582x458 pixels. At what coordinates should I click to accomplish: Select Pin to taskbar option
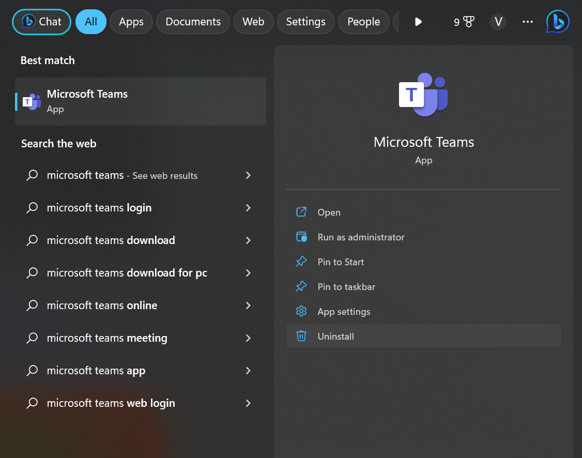pos(346,287)
